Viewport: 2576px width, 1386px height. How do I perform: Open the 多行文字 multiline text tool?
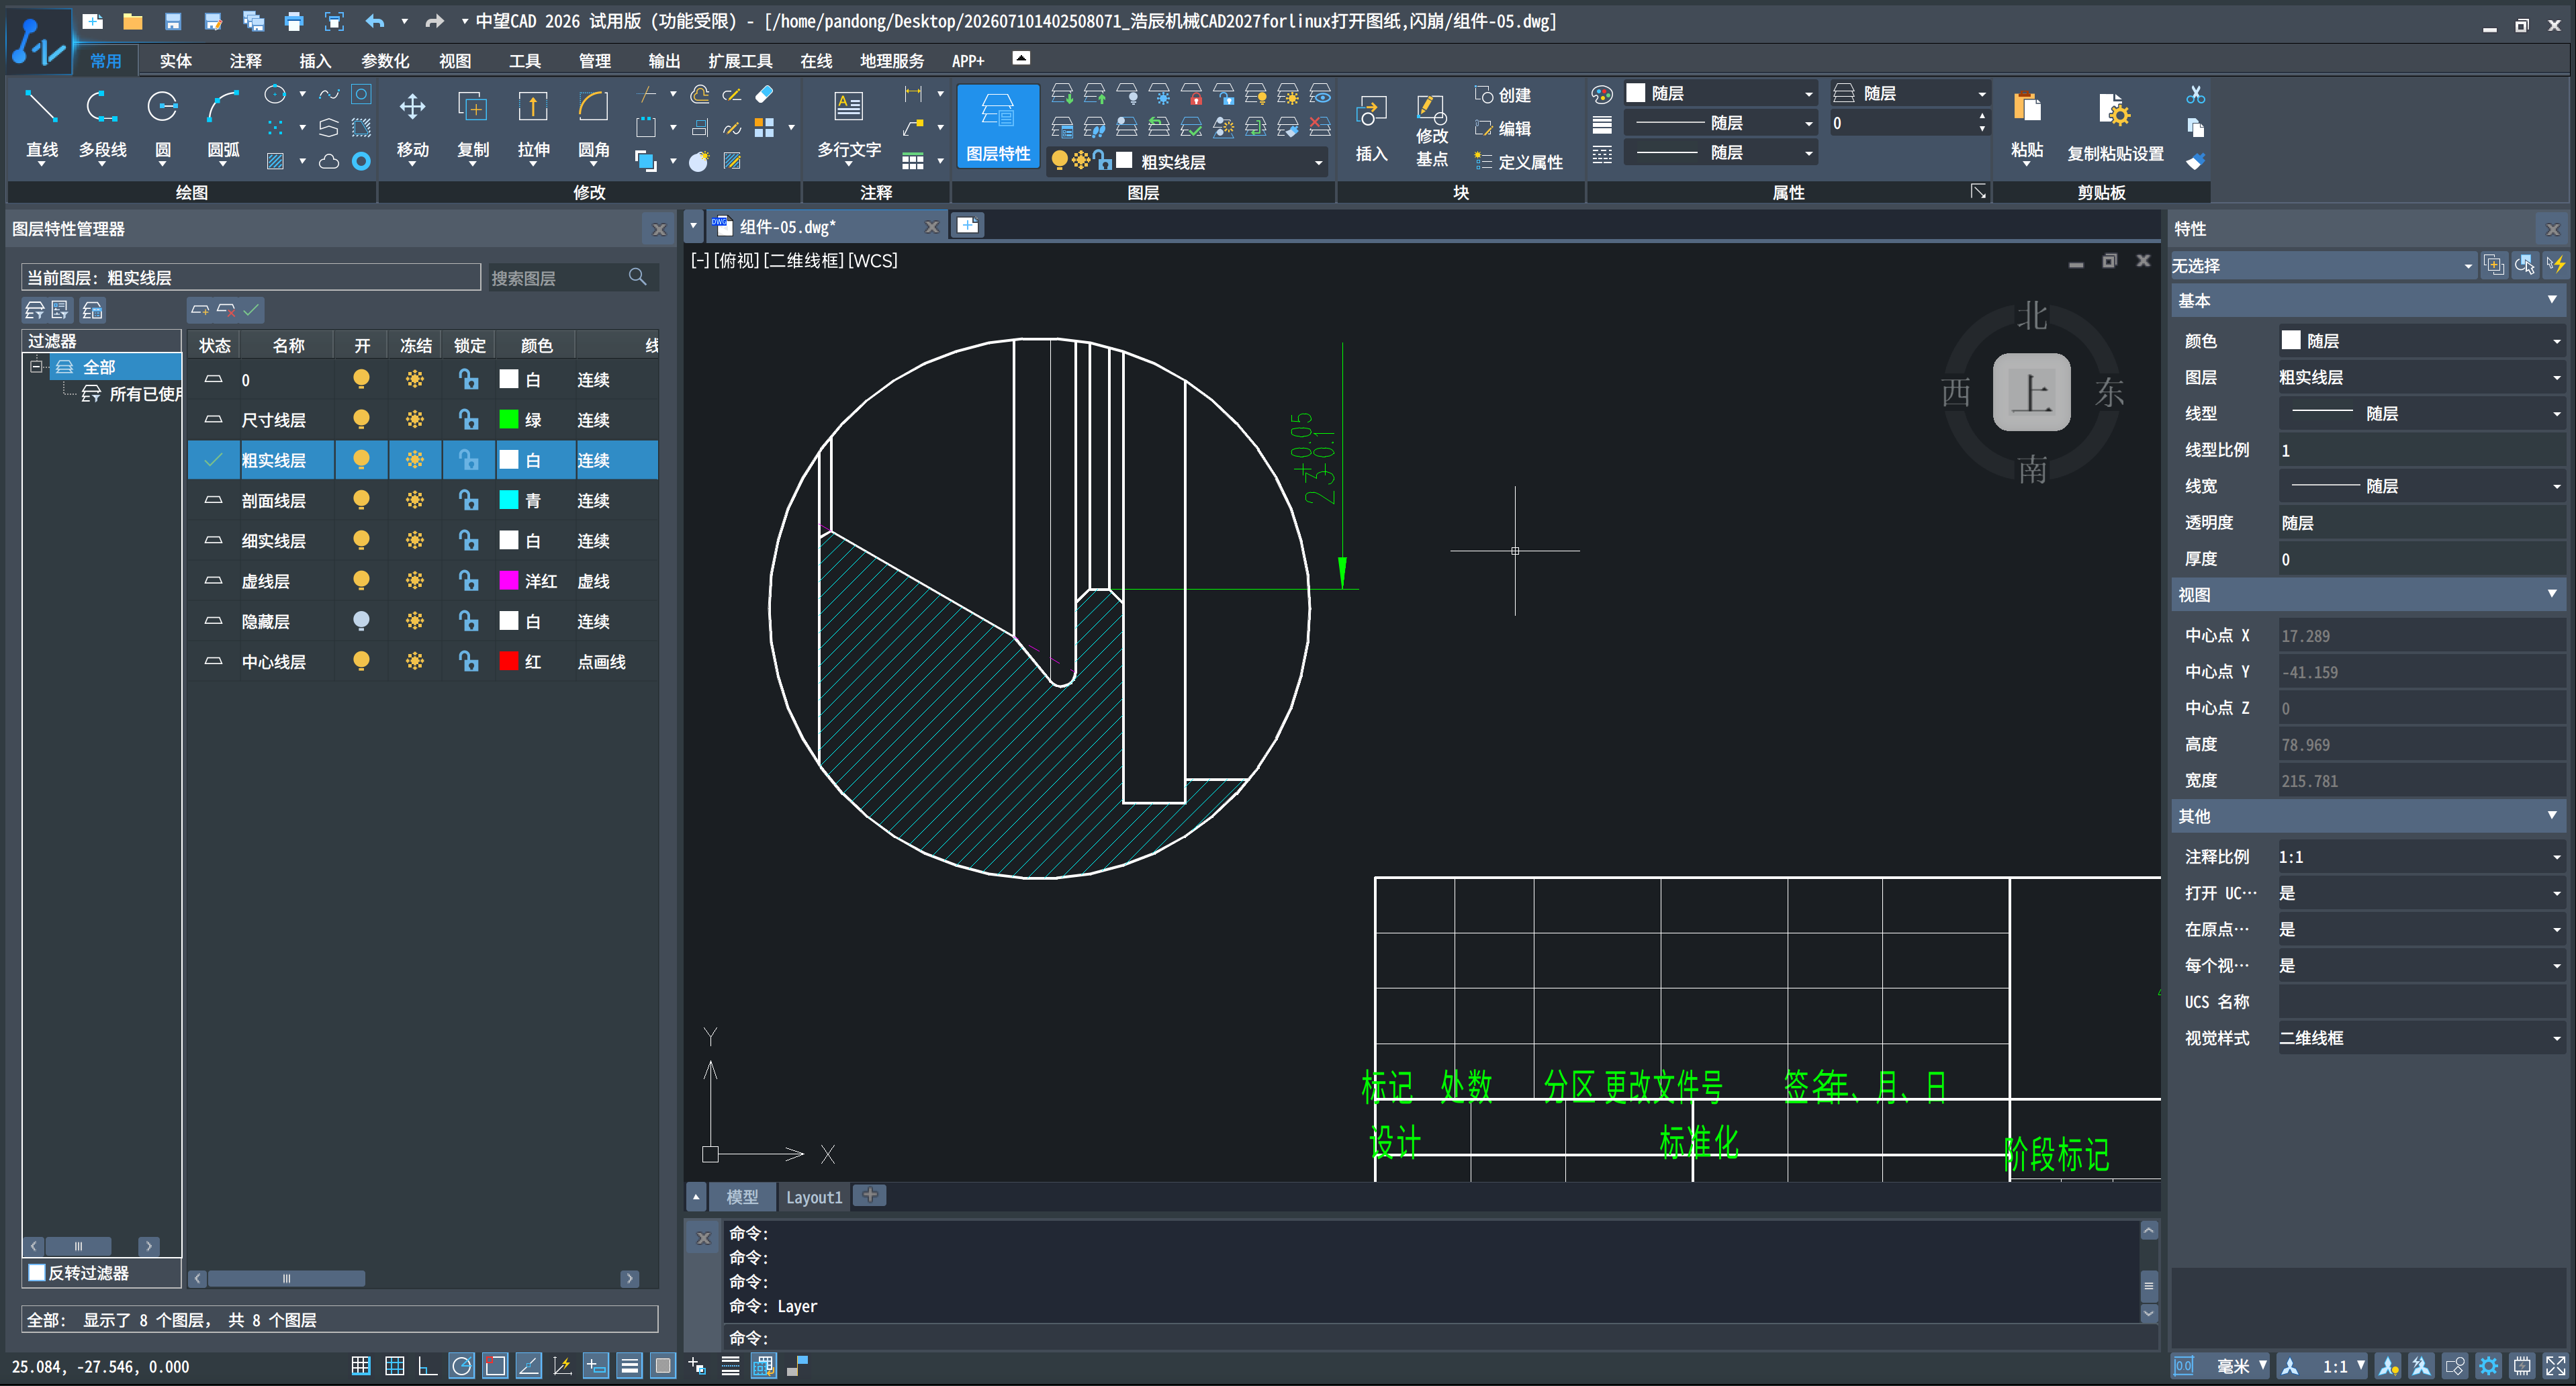point(848,124)
